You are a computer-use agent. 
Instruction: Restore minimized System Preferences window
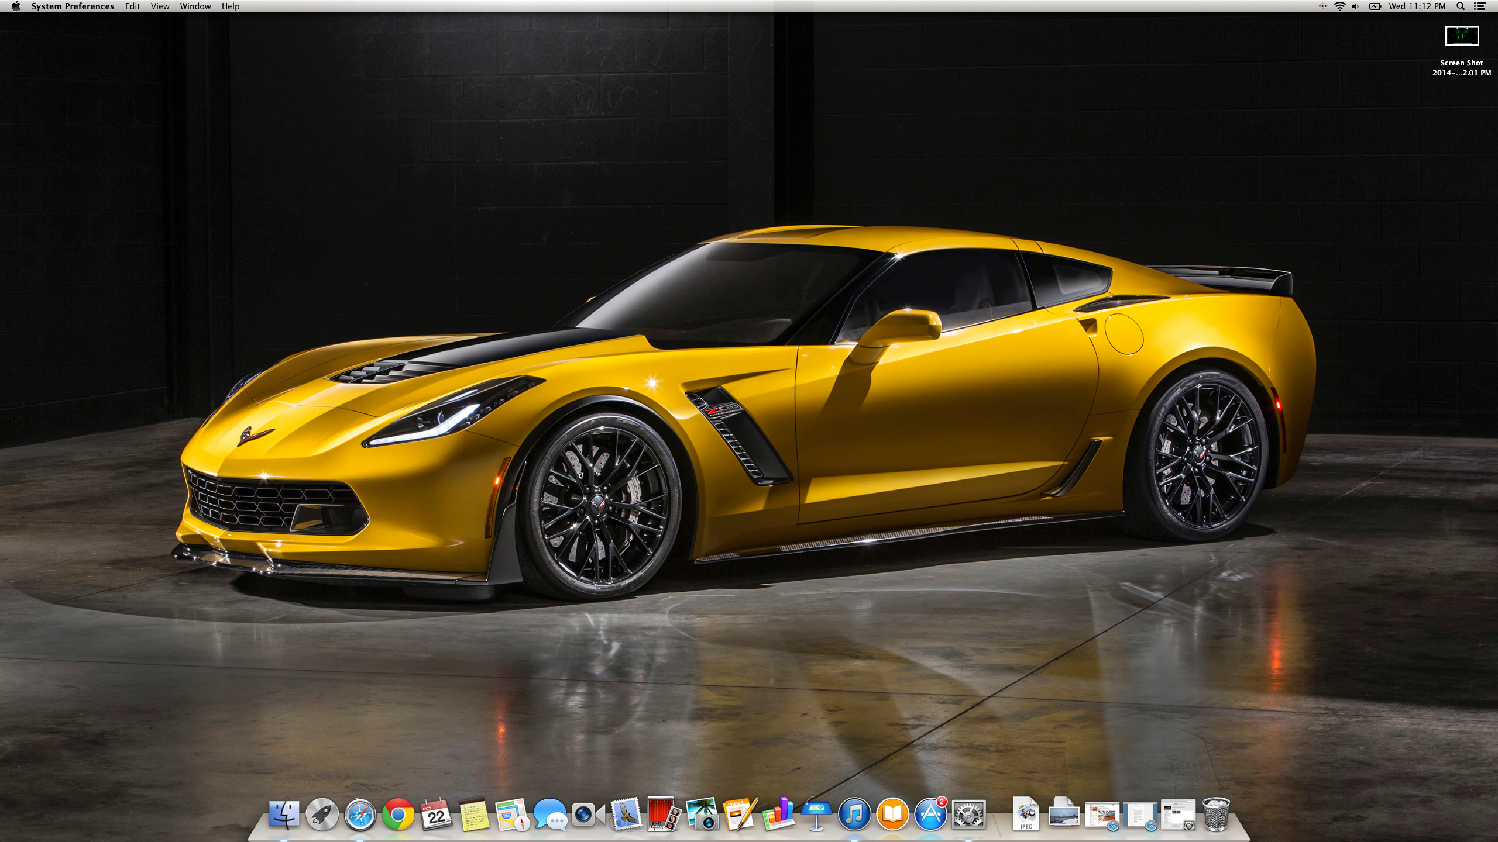pos(1178,815)
